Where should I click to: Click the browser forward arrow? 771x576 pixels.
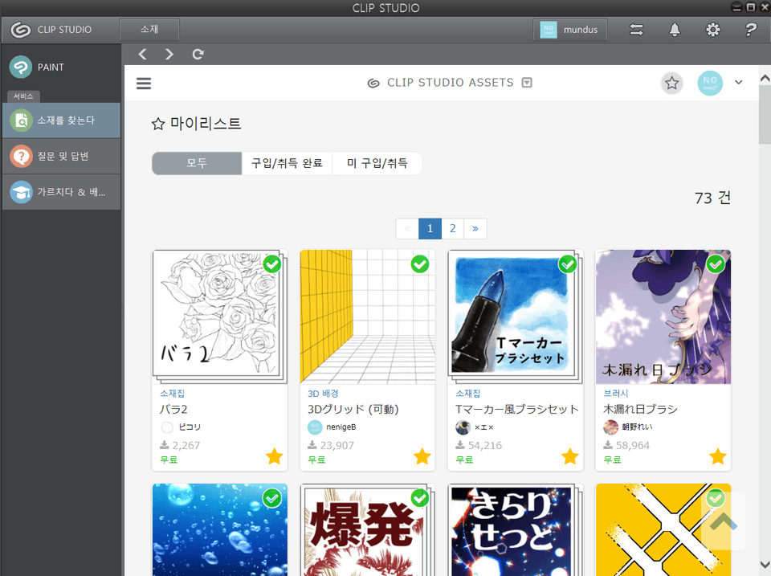(x=169, y=55)
